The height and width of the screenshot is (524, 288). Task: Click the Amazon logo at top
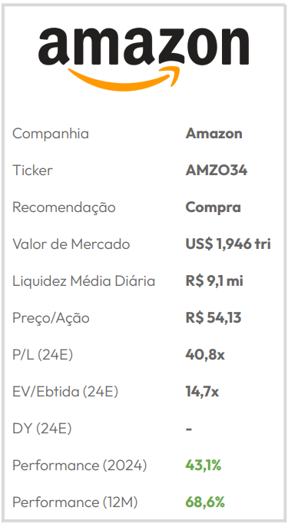144,58
